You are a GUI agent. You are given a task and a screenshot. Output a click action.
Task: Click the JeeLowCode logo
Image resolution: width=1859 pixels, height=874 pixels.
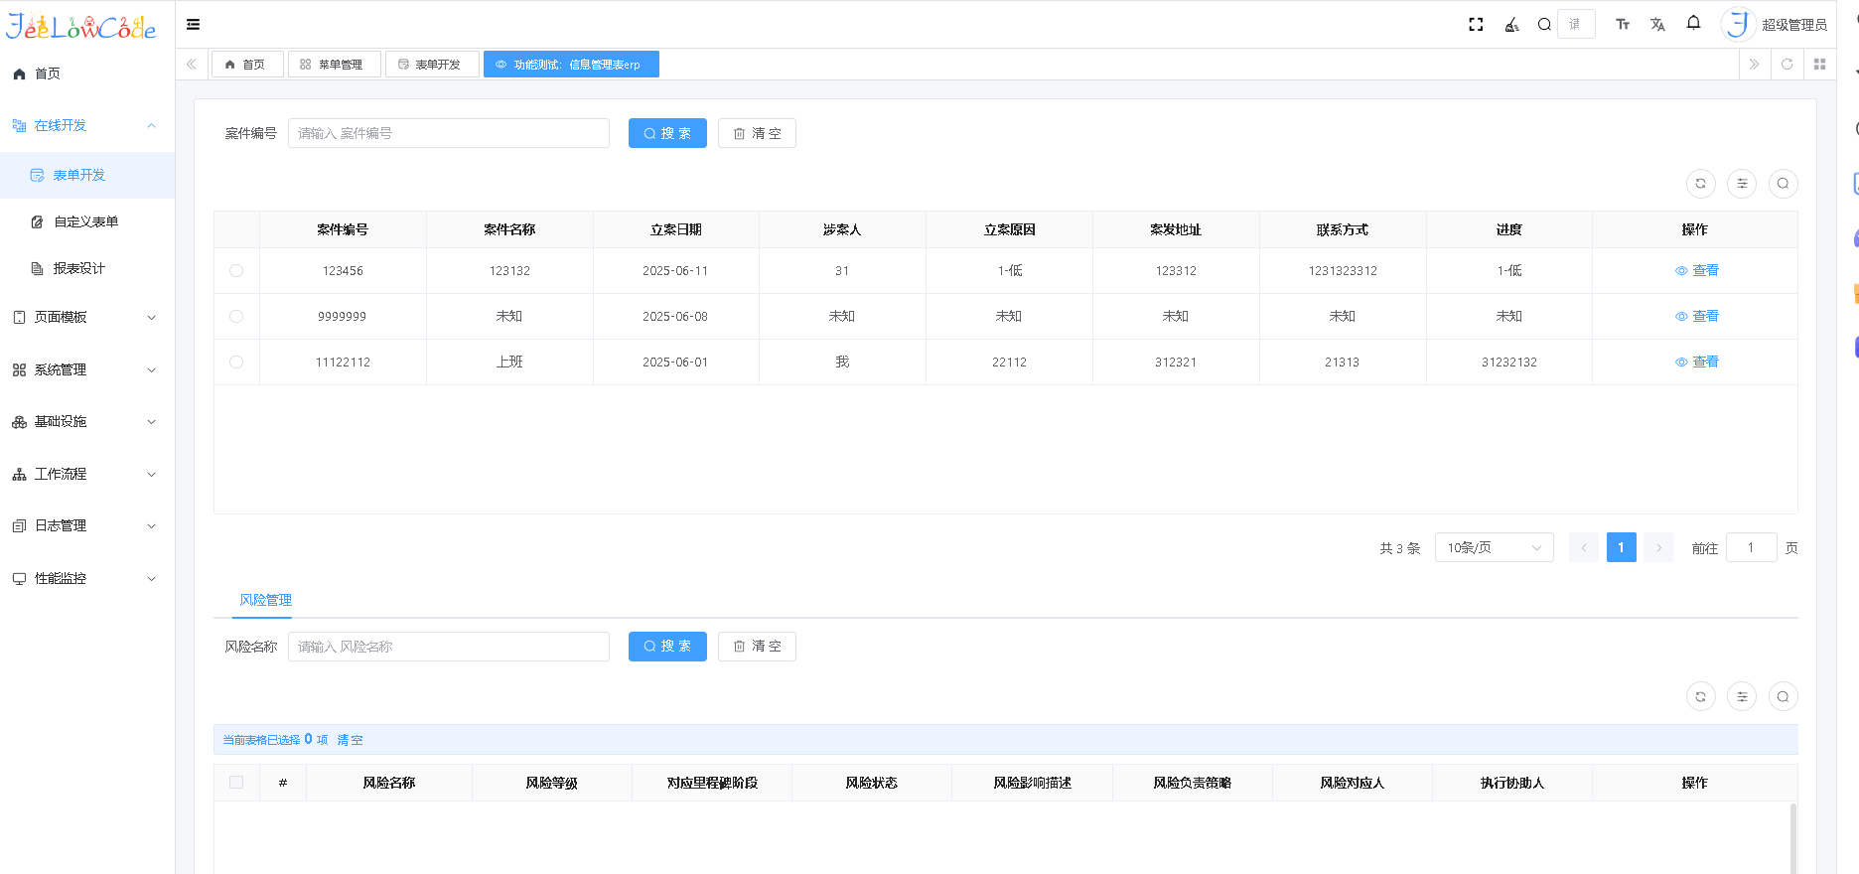[81, 26]
